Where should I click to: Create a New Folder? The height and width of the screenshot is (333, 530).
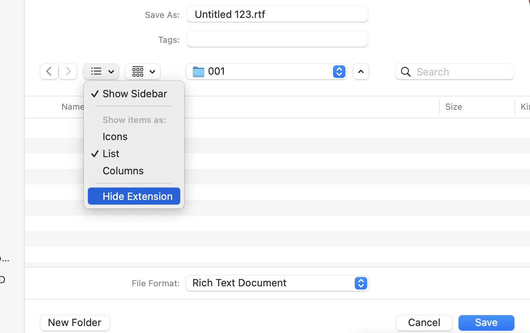(75, 322)
